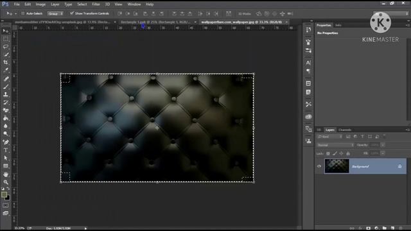Open the Normal blend mode dropdown
Viewport: 411px width, 231px height.
(x=335, y=145)
